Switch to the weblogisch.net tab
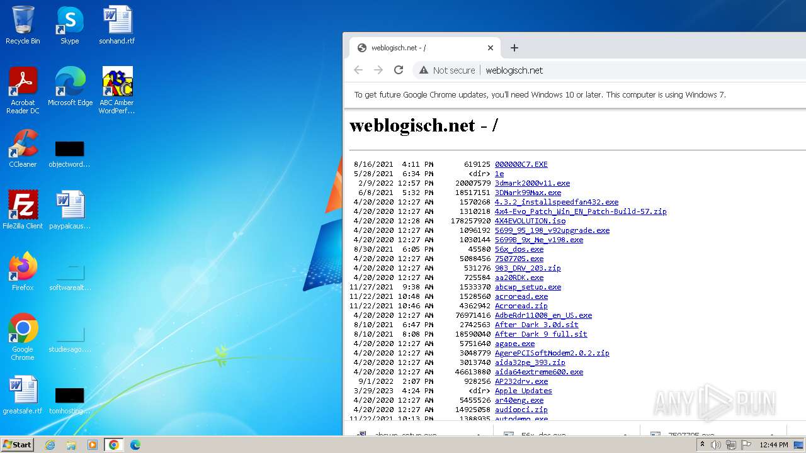The image size is (806, 453). (x=426, y=48)
